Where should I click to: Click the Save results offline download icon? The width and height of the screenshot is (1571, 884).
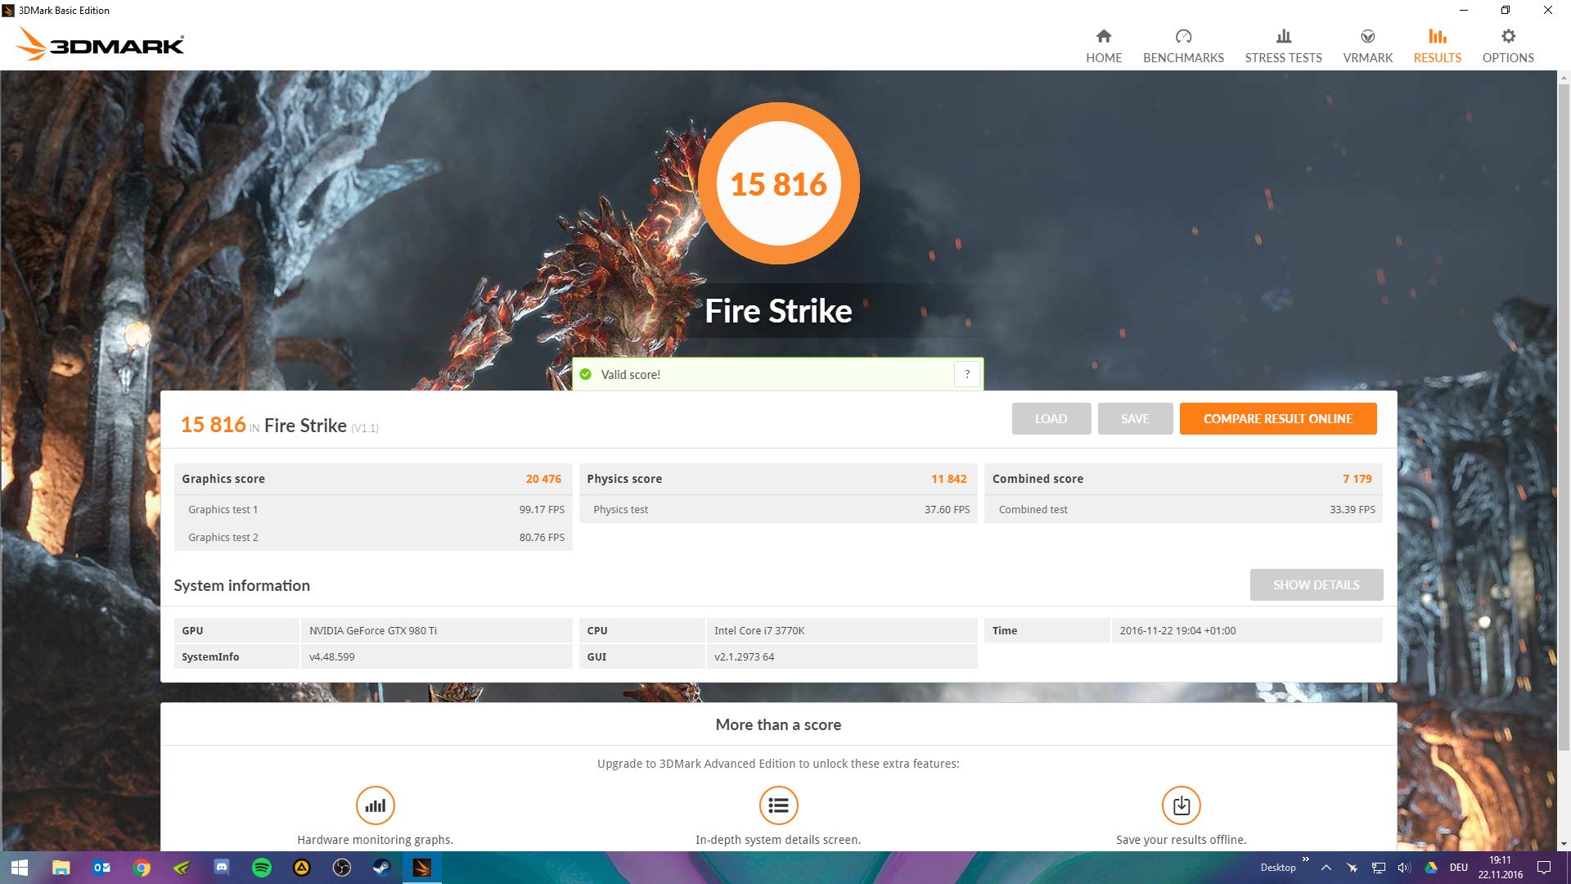click(1181, 805)
